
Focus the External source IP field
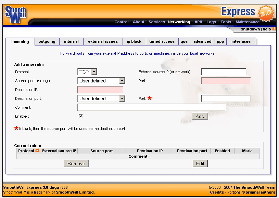pos(224,72)
